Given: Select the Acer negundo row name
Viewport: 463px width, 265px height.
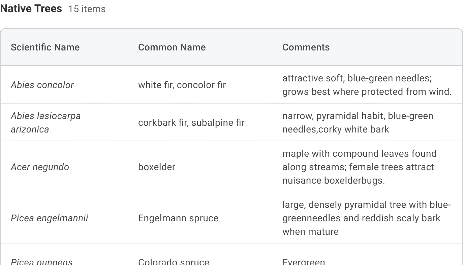Looking at the screenshot, I should 40,167.
